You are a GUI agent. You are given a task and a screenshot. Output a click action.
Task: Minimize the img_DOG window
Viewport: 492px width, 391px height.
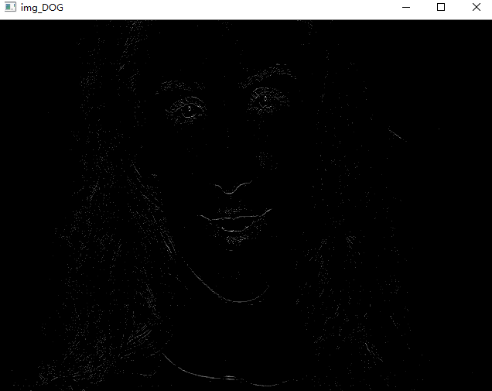click(x=406, y=7)
